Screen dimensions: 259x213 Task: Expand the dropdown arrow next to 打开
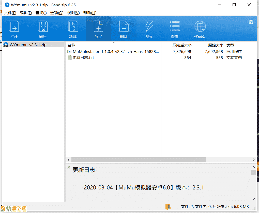point(28,26)
